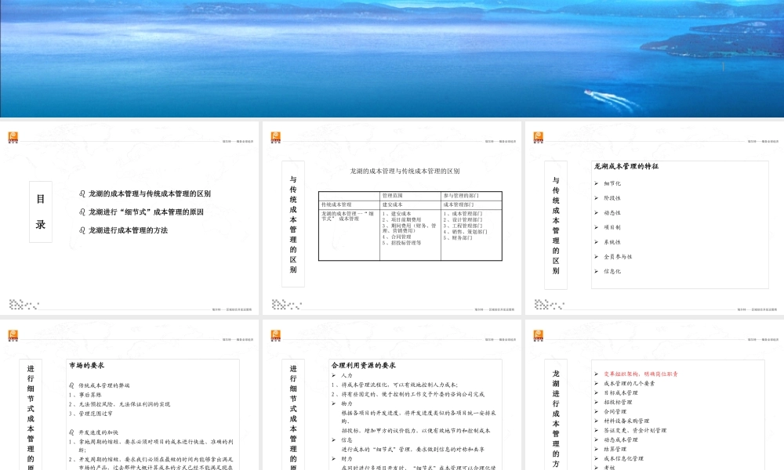Click the 材料设备采购管理 bullet
The image size is (784, 470).
(626, 421)
